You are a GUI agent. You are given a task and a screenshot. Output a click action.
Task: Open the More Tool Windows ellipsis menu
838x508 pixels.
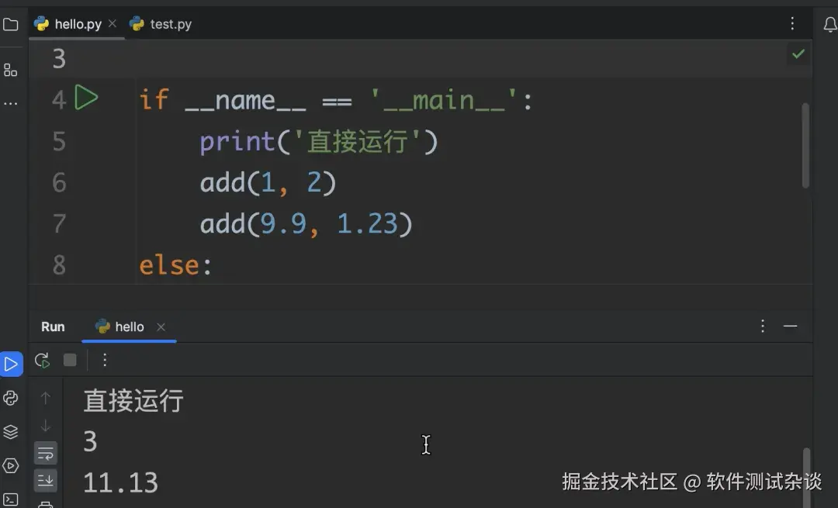pyautogui.click(x=11, y=103)
